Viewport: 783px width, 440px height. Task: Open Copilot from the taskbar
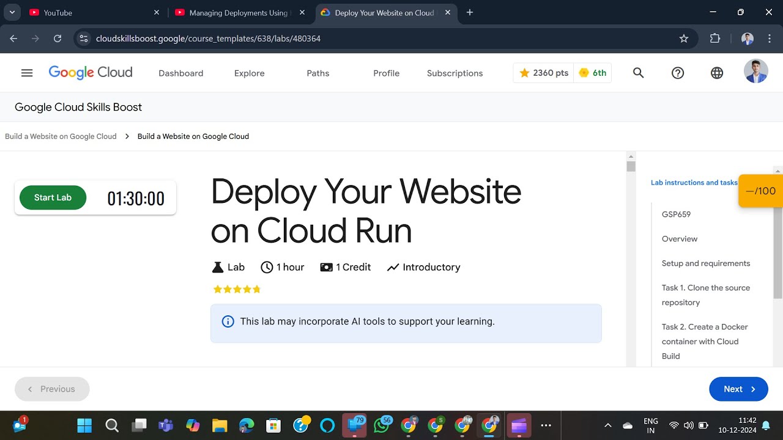pyautogui.click(x=193, y=425)
